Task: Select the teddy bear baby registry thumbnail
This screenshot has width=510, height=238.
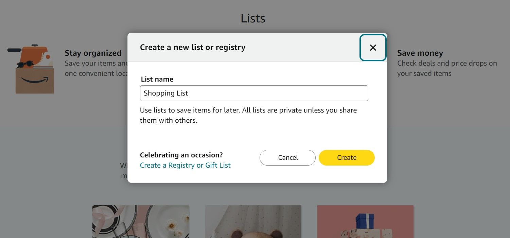Action: (x=253, y=222)
